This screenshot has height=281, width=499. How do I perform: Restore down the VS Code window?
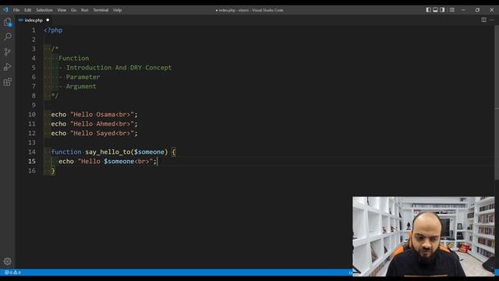(x=477, y=10)
